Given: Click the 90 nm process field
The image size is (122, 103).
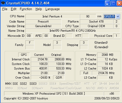Looking at the screenshot, I should 88,16.
